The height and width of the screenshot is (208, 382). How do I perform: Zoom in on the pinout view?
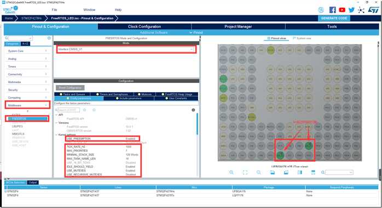click(231, 173)
